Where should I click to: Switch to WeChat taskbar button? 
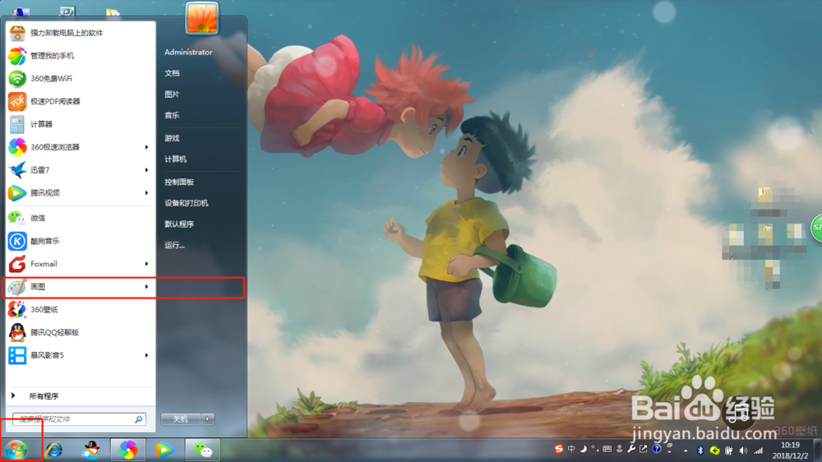[202, 450]
